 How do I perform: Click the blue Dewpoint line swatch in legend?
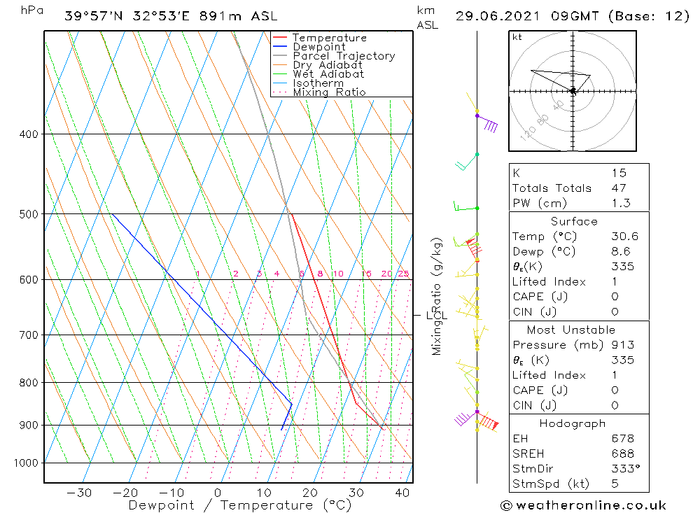(279, 46)
